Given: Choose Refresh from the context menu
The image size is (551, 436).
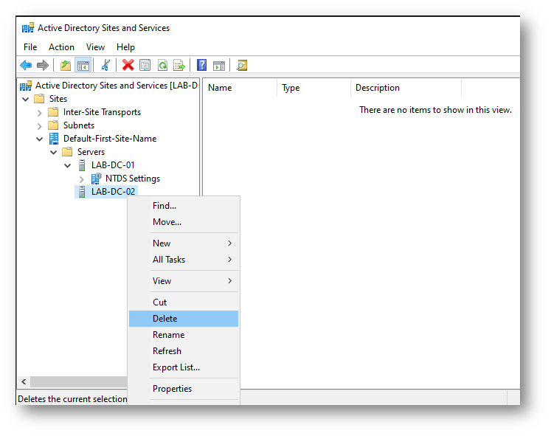Looking at the screenshot, I should [184, 351].
